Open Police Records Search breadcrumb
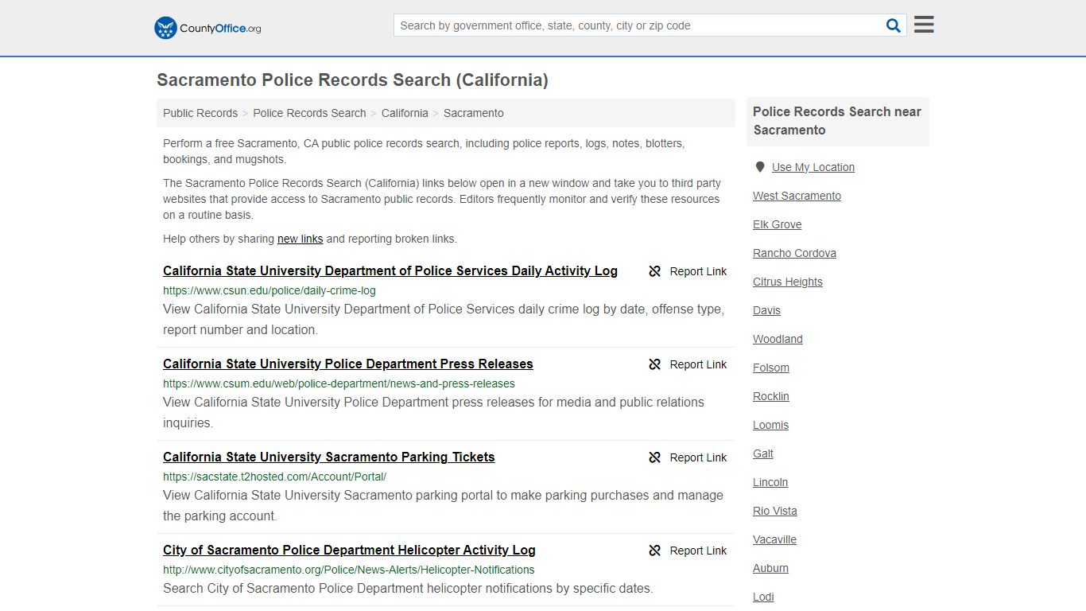The height and width of the screenshot is (611, 1086). pyautogui.click(x=309, y=113)
